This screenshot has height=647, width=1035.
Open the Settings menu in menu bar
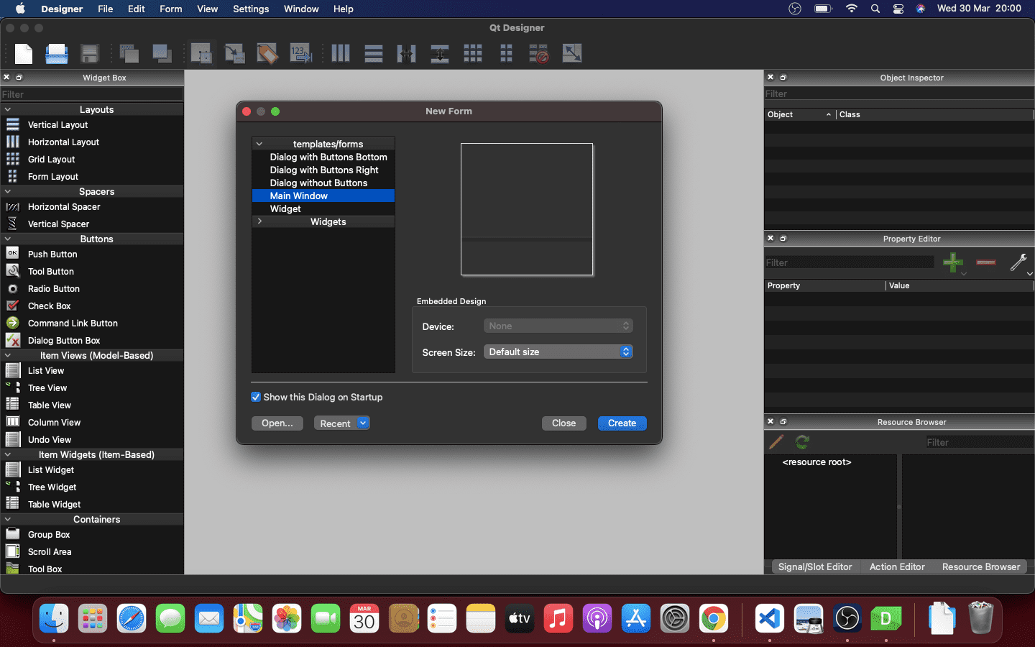(x=251, y=9)
